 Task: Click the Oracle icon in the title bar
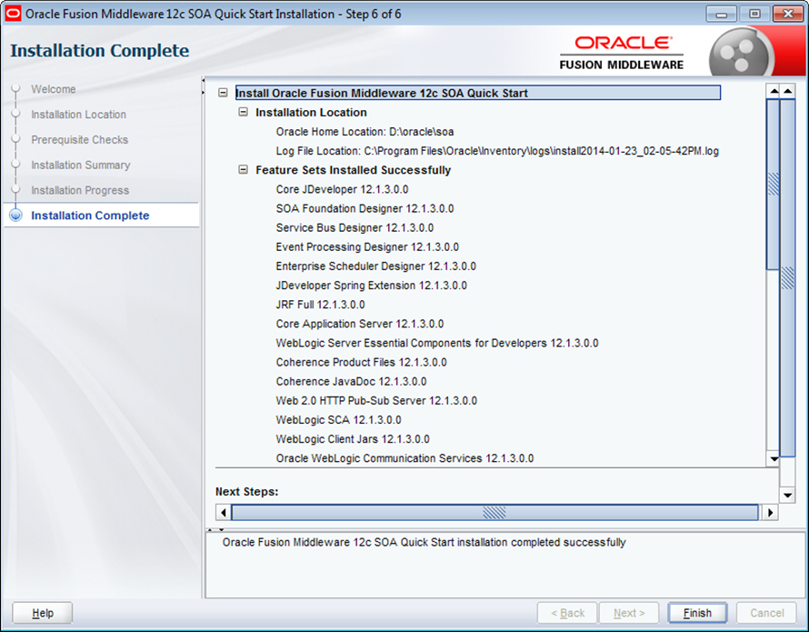tap(13, 14)
